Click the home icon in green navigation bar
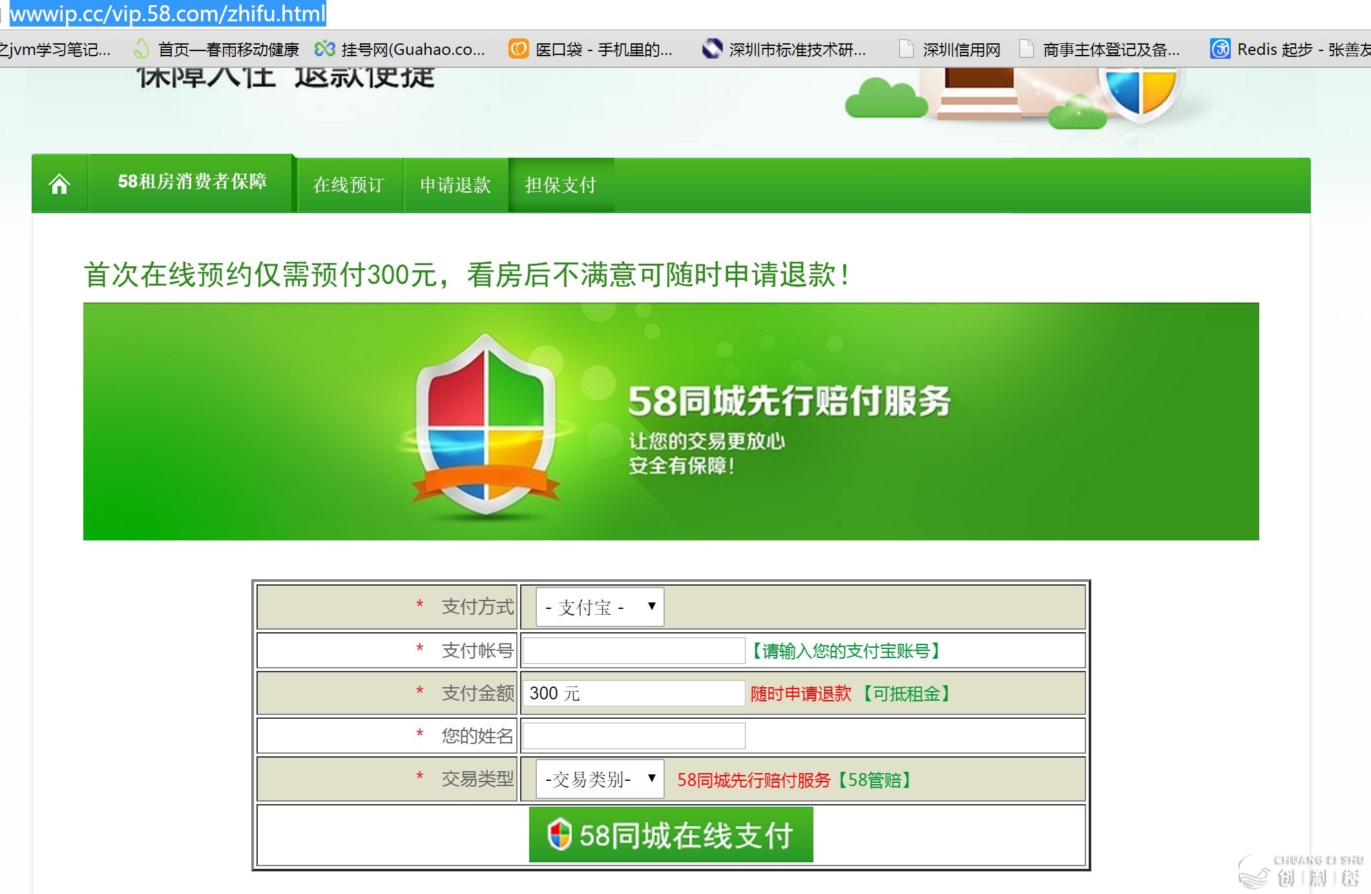The height and width of the screenshot is (894, 1371). [x=59, y=184]
